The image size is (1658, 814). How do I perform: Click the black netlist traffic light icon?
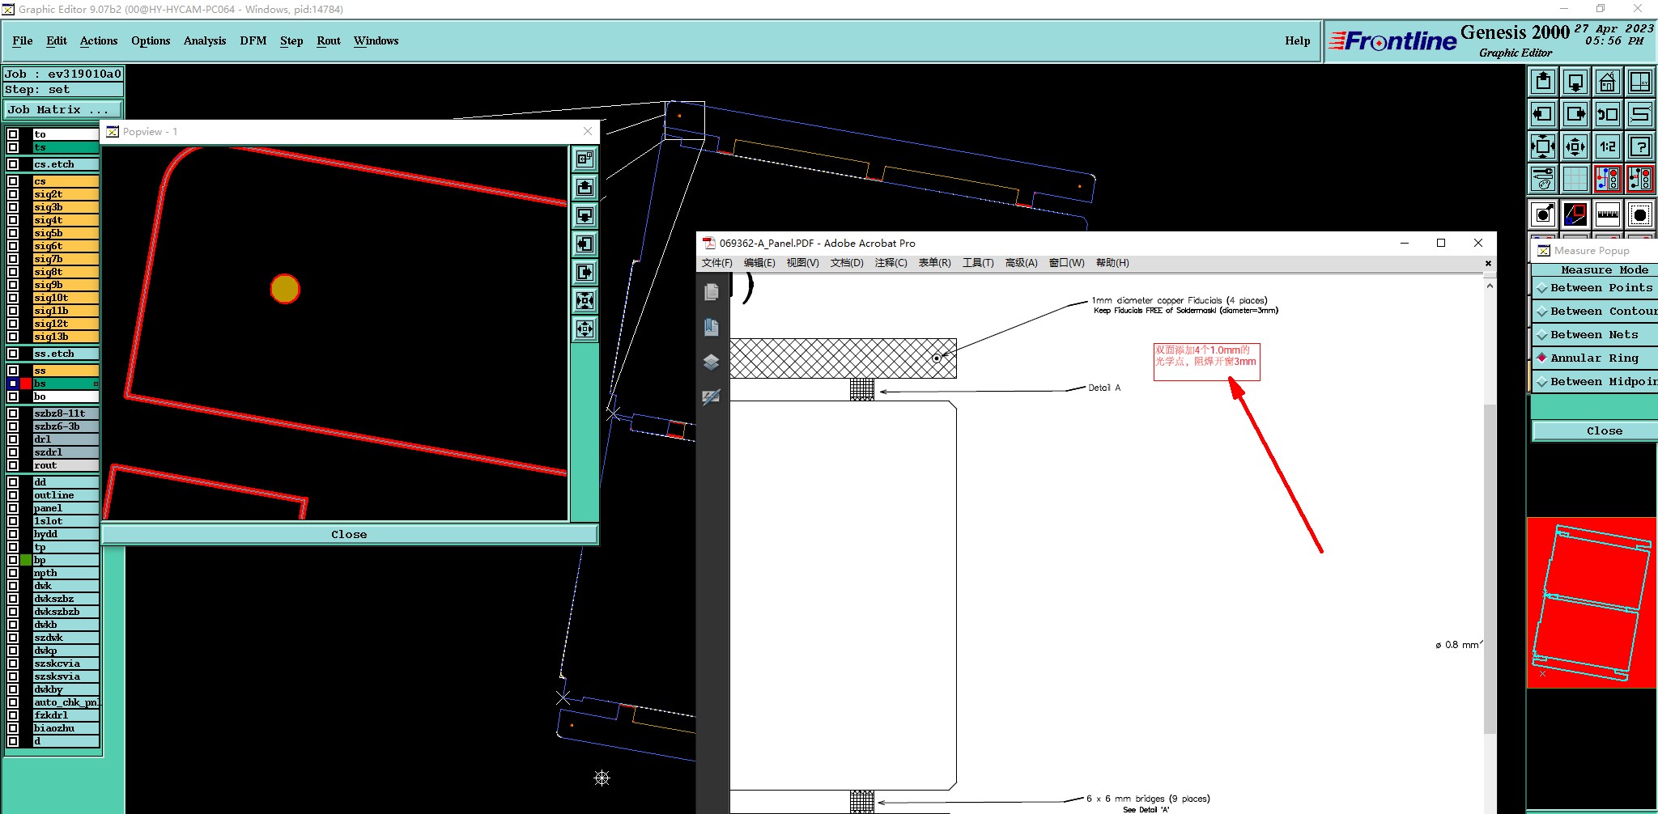[x=1640, y=178]
